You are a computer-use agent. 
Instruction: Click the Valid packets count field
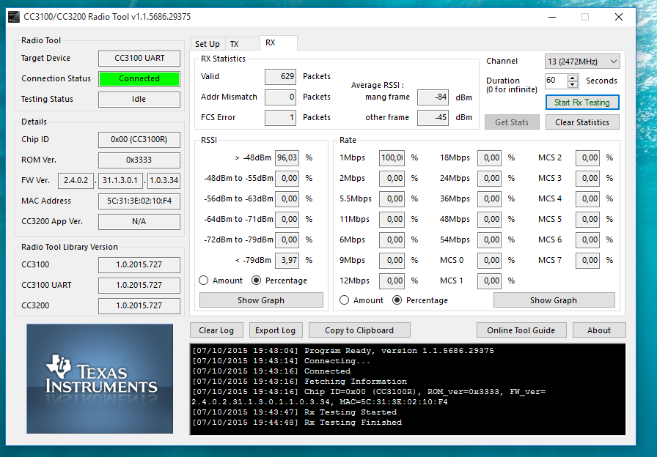[280, 77]
